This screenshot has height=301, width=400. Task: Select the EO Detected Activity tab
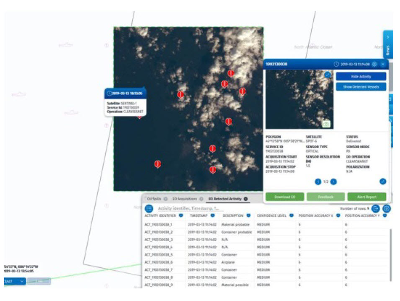[x=225, y=199]
